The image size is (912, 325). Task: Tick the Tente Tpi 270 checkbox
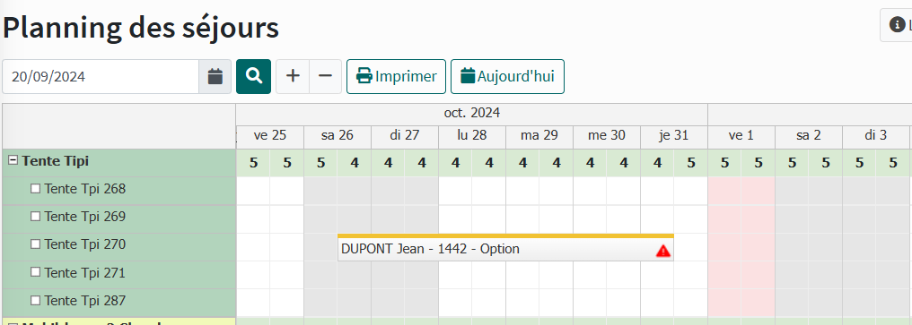click(36, 244)
